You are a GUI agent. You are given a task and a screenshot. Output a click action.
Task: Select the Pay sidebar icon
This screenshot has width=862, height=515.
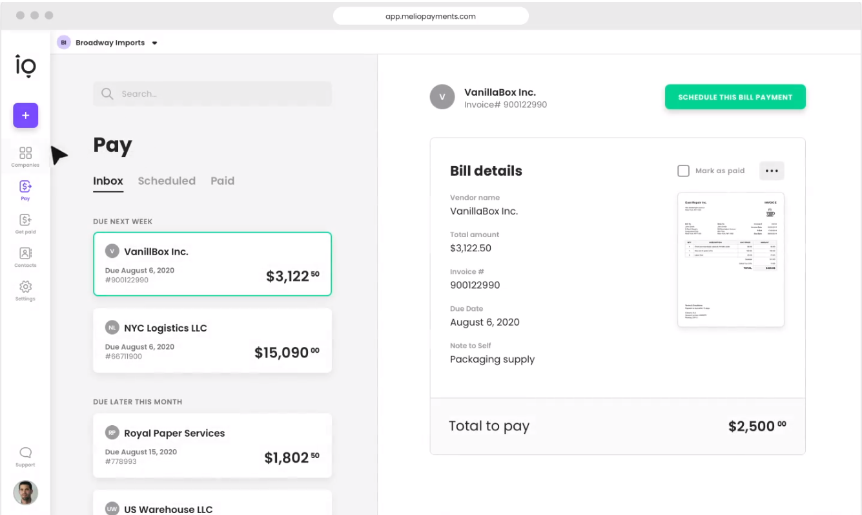pyautogui.click(x=25, y=189)
